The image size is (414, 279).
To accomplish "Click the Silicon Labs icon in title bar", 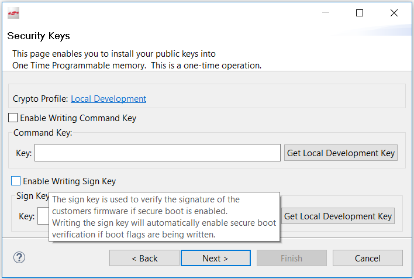I will point(13,13).
